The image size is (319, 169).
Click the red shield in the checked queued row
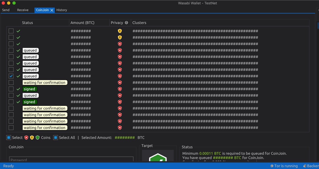coord(120,76)
